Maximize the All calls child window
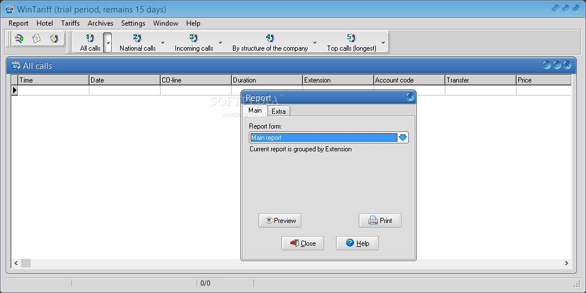The width and height of the screenshot is (586, 293). [557, 65]
